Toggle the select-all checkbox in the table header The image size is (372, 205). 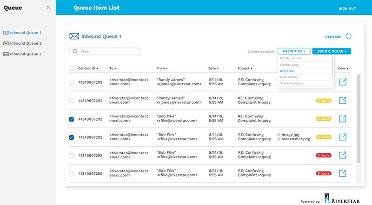[x=72, y=68]
